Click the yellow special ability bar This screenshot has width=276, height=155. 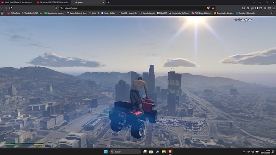point(39,144)
